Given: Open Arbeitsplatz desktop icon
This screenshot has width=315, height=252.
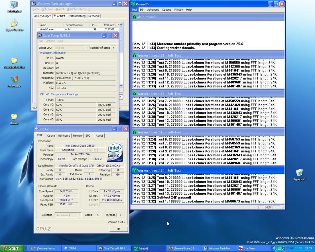Looking at the screenshot, I should click(x=14, y=5).
